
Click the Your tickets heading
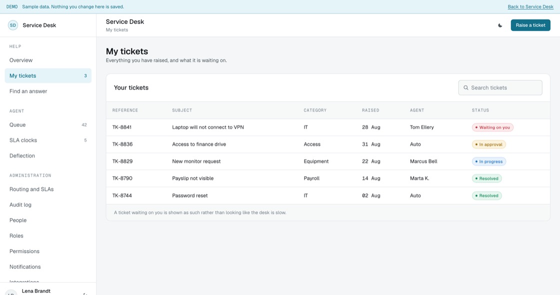[131, 88]
